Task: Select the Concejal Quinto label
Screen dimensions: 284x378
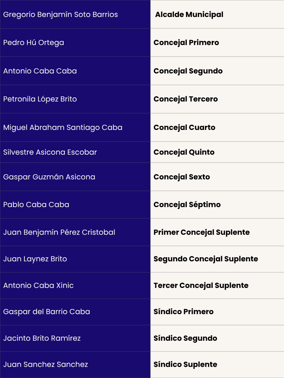Action: (184, 152)
